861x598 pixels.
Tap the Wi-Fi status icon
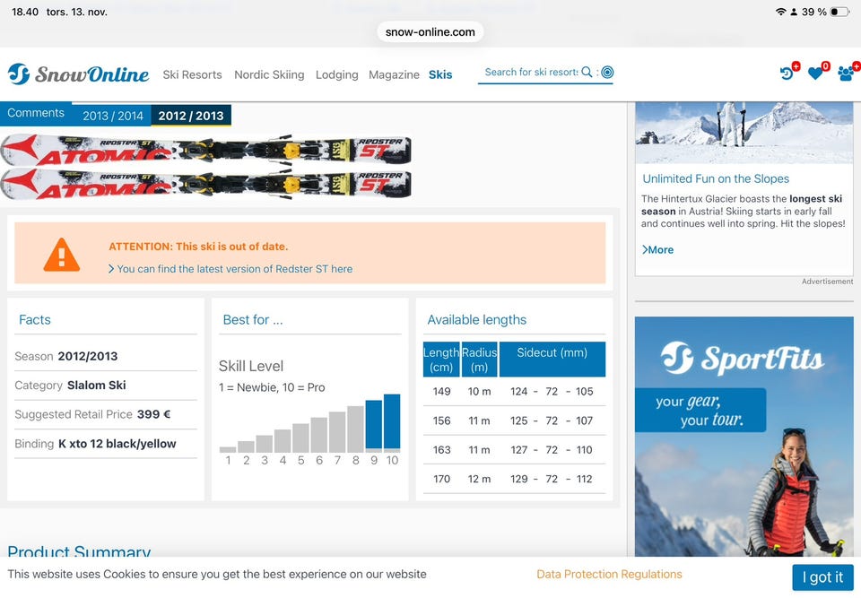[x=780, y=12]
